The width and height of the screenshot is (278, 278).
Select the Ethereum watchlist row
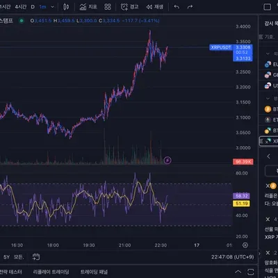pos(269,120)
